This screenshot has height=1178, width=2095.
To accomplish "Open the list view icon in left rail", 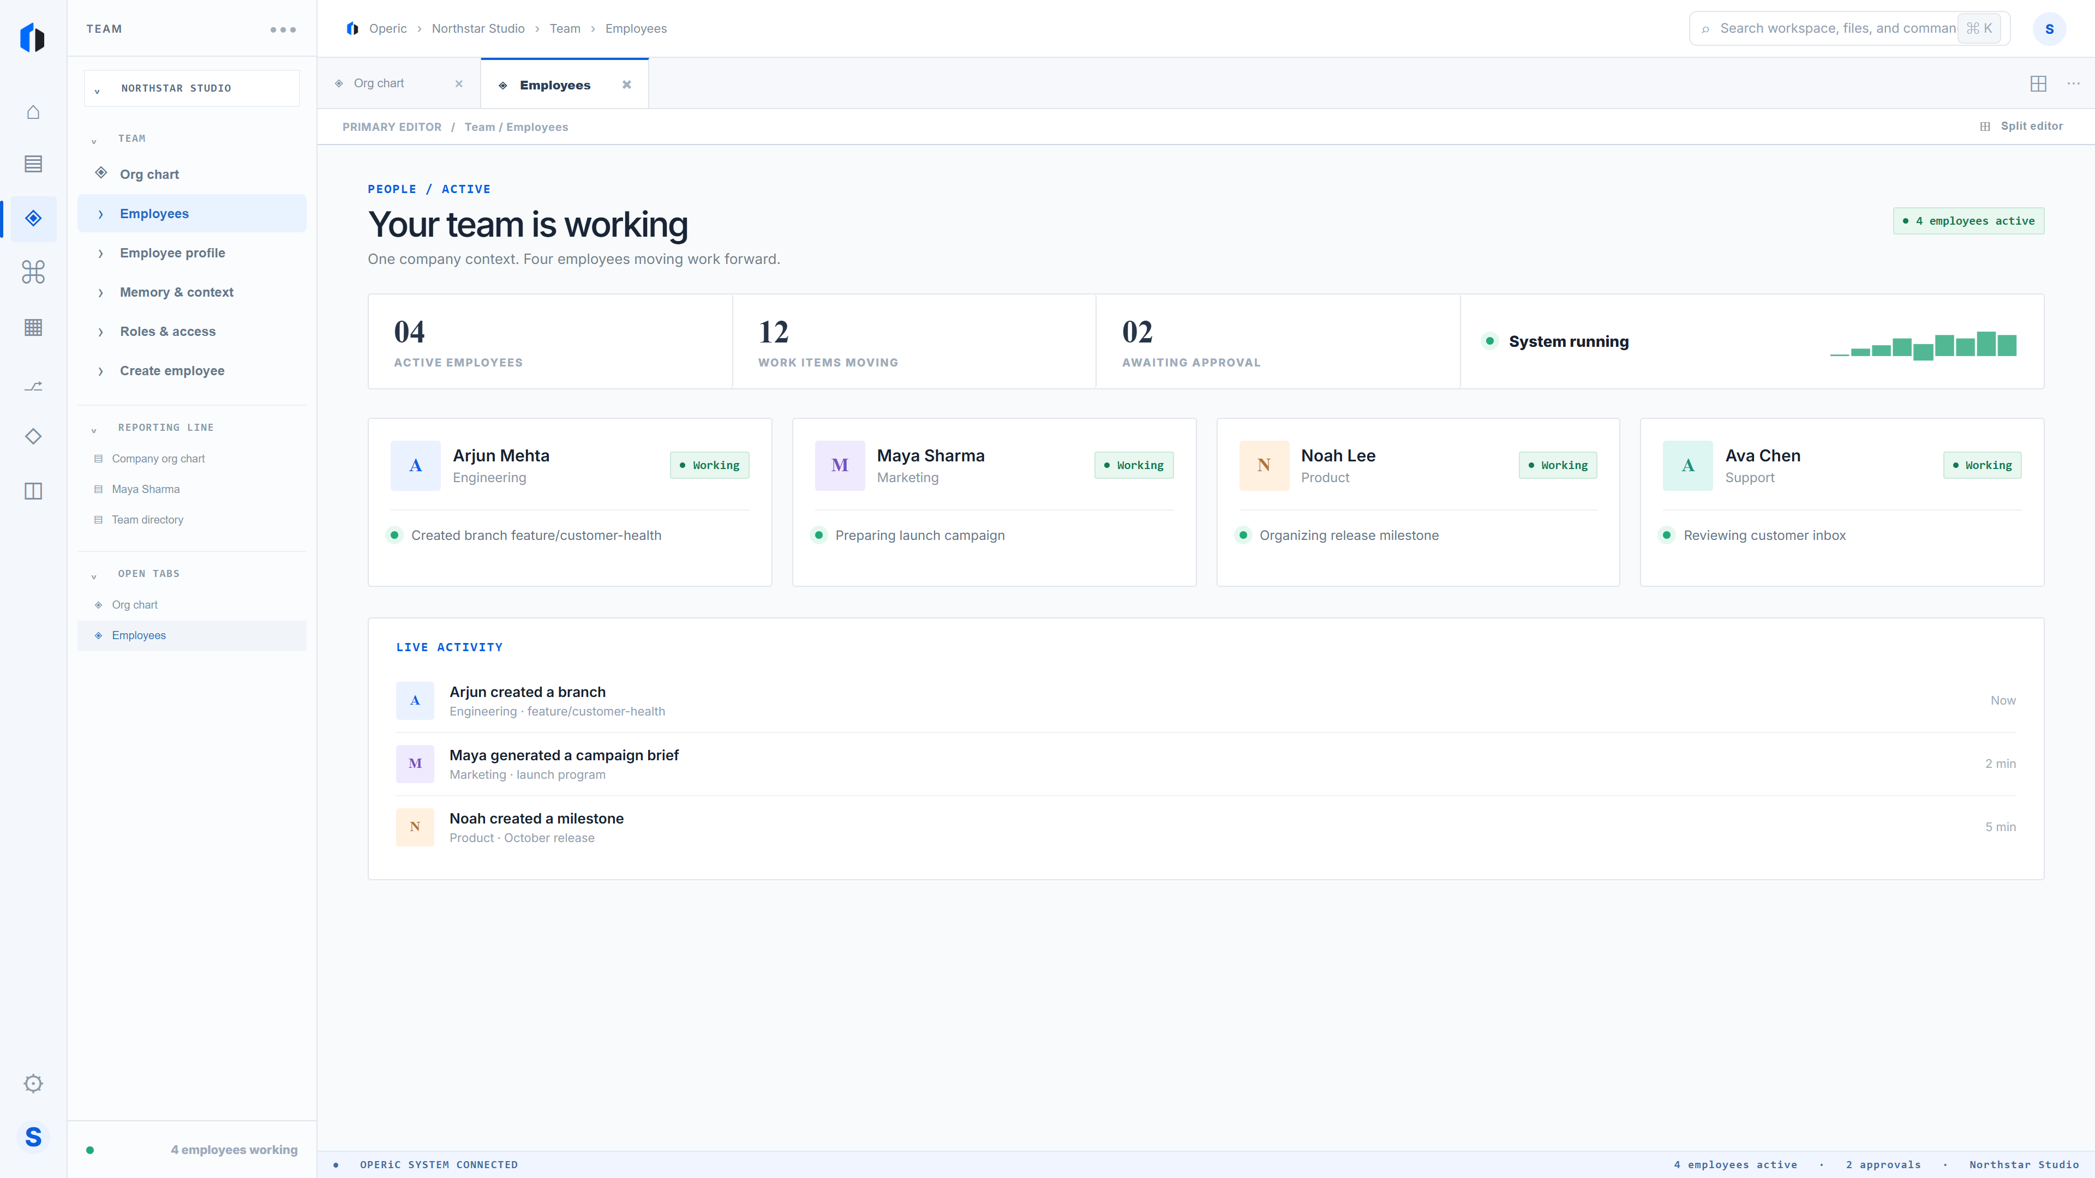I will 33,164.
